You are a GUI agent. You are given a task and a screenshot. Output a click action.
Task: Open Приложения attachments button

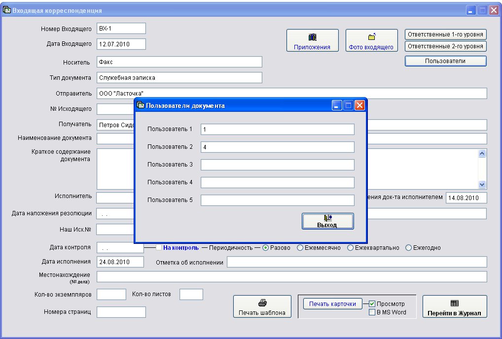click(312, 40)
